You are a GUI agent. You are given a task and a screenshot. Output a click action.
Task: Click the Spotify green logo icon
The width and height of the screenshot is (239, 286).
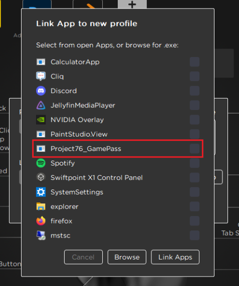click(41, 163)
